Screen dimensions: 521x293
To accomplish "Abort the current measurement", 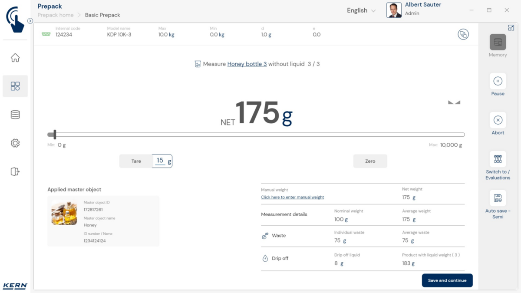I will (x=498, y=120).
